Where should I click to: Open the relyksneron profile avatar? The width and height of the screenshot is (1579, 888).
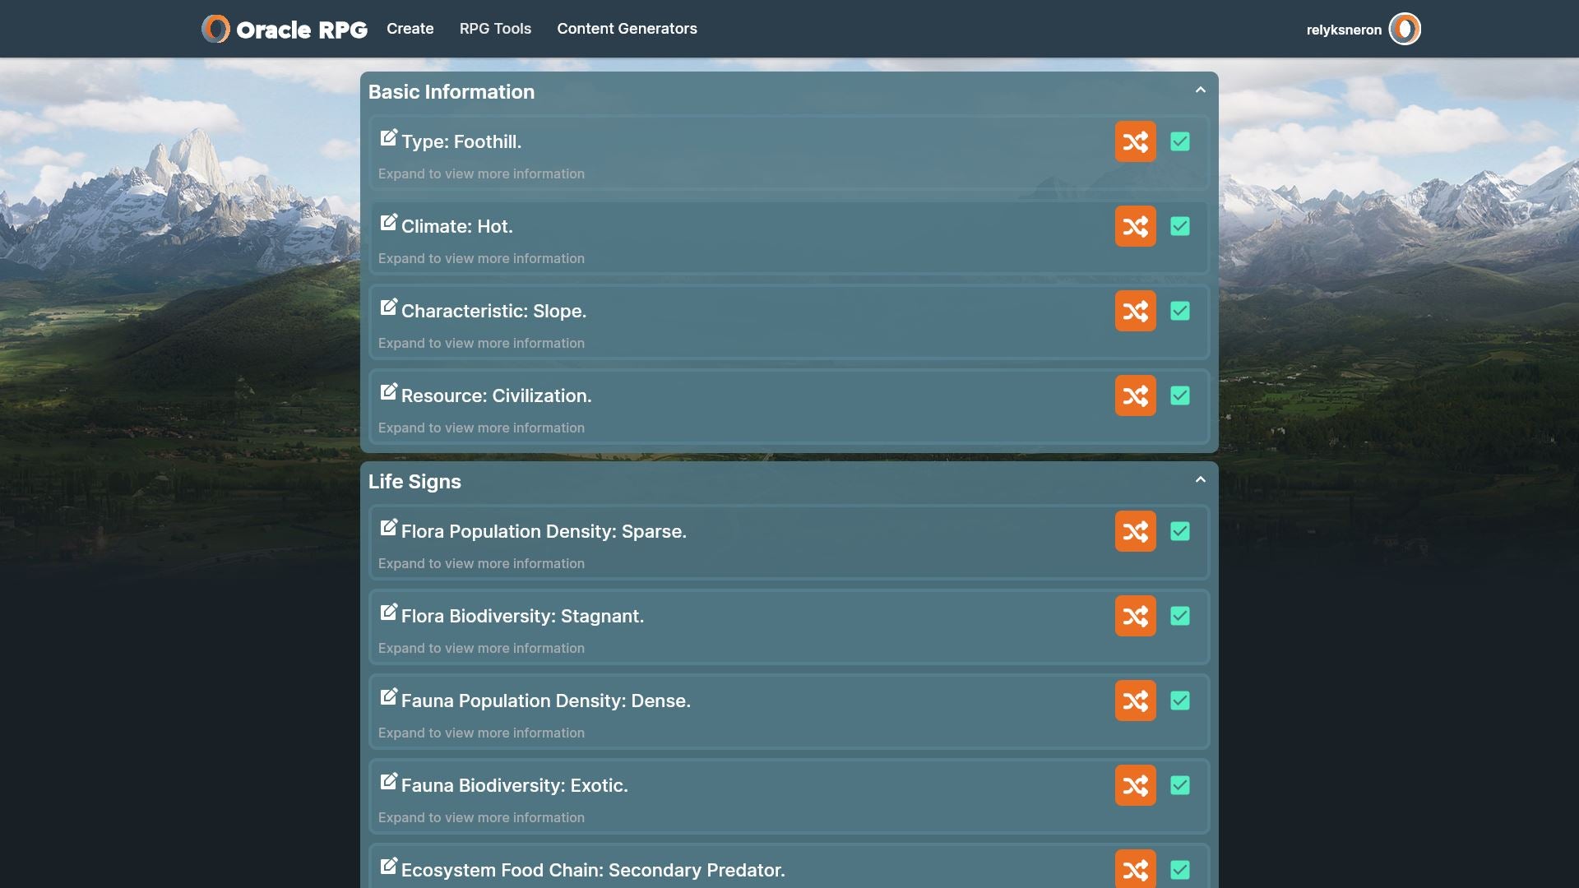tap(1404, 30)
